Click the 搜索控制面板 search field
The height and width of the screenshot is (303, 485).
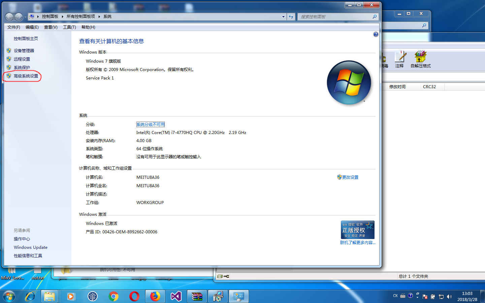pyautogui.click(x=338, y=16)
